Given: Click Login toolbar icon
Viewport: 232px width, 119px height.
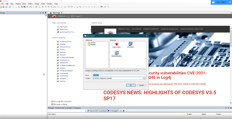Looking at the screenshot, I should tap(69, 7).
